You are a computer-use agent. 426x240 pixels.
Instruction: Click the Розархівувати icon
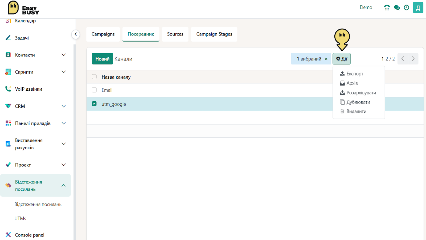pyautogui.click(x=342, y=93)
